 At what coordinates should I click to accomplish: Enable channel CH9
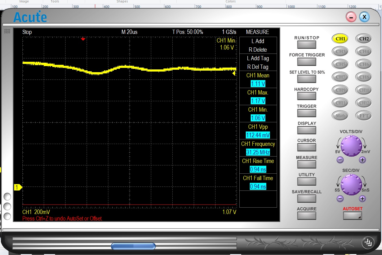pos(340,90)
